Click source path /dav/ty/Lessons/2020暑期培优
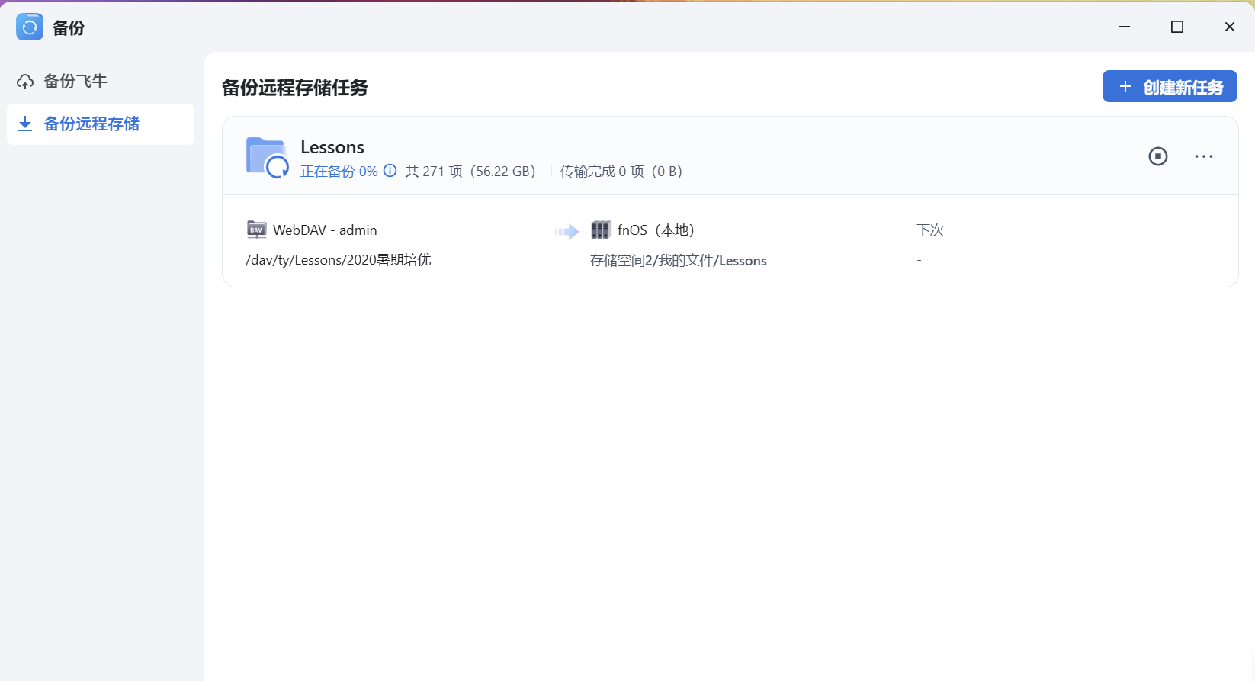This screenshot has width=1255, height=681. point(339,260)
